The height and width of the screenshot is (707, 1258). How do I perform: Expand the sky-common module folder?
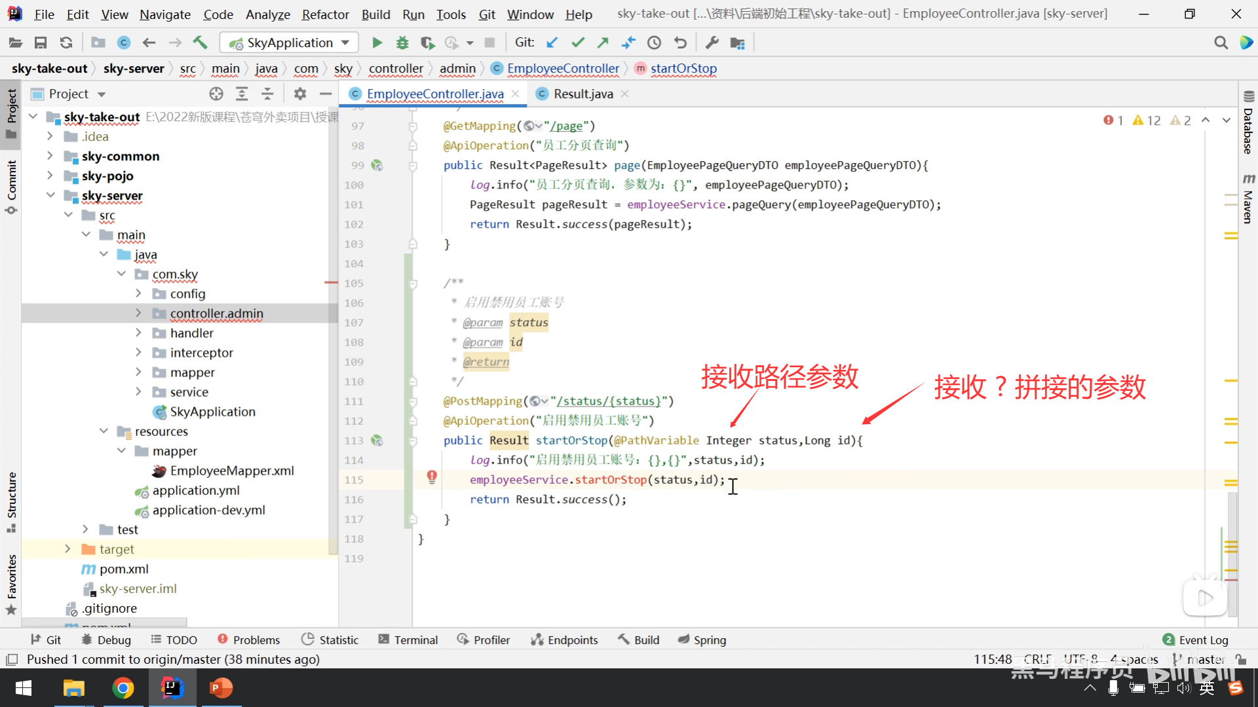click(x=50, y=156)
